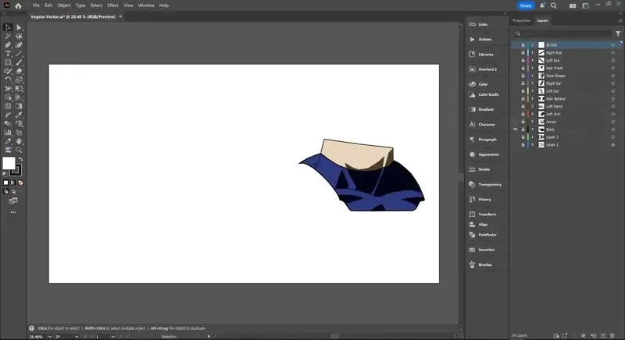625x340 pixels.
Task: Choose the Zoom tool magnifier
Action: tap(19, 150)
